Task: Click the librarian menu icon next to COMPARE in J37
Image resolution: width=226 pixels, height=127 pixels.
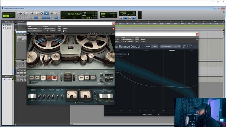Action: [x=48, y=31]
